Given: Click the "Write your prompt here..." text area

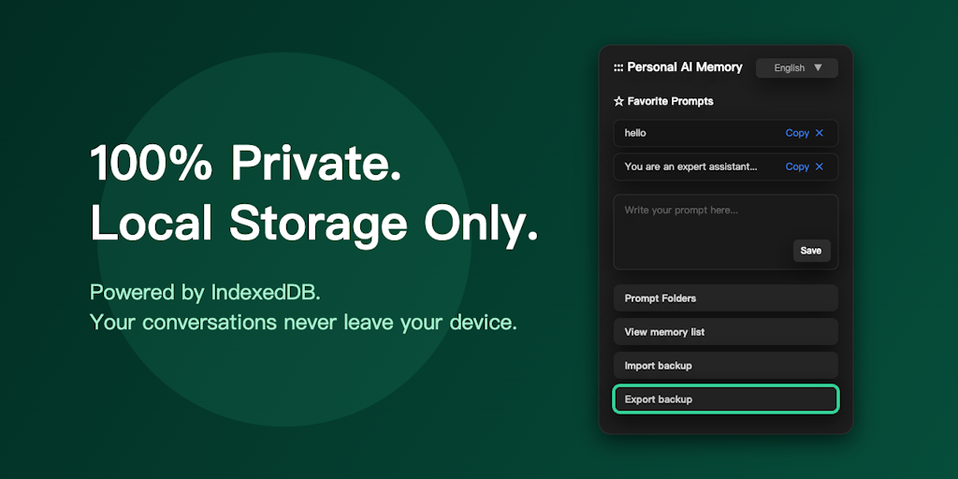Looking at the screenshot, I should (x=725, y=232).
